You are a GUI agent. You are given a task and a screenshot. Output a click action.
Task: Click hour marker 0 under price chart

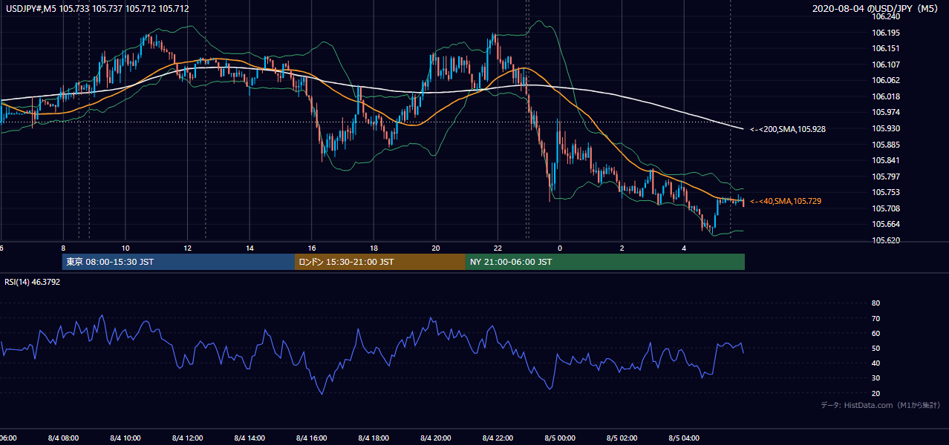click(559, 248)
